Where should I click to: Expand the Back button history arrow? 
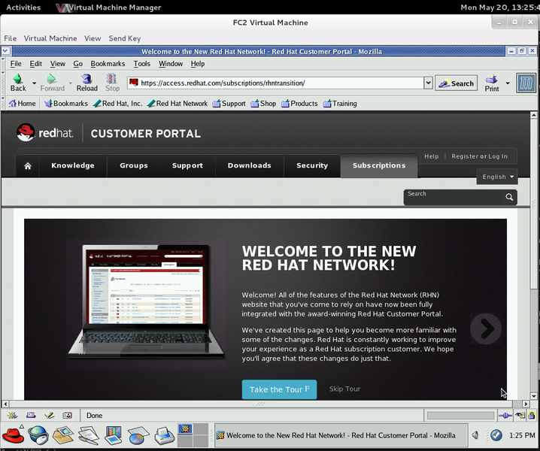34,83
